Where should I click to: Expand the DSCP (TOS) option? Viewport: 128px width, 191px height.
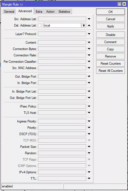[89, 134]
